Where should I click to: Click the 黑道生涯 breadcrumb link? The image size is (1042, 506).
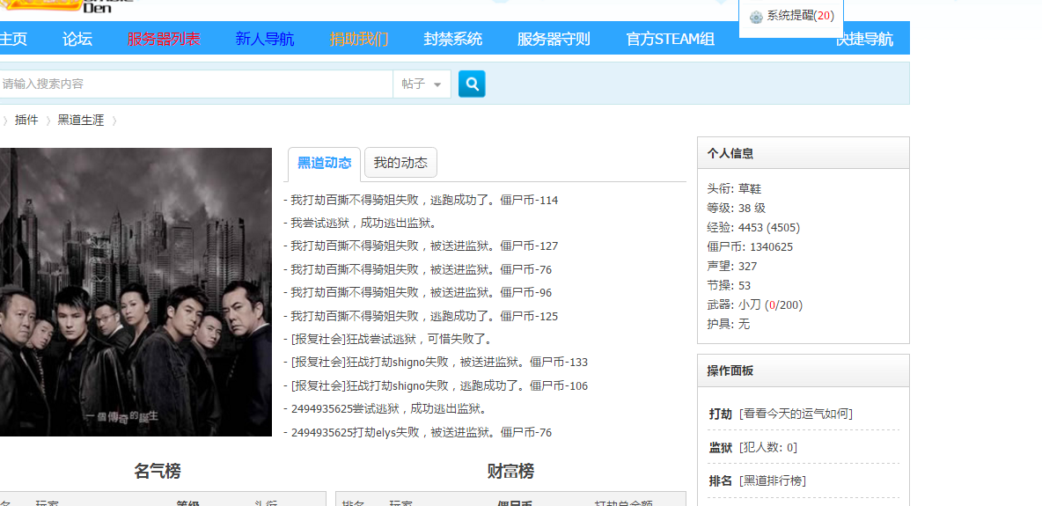click(x=81, y=121)
